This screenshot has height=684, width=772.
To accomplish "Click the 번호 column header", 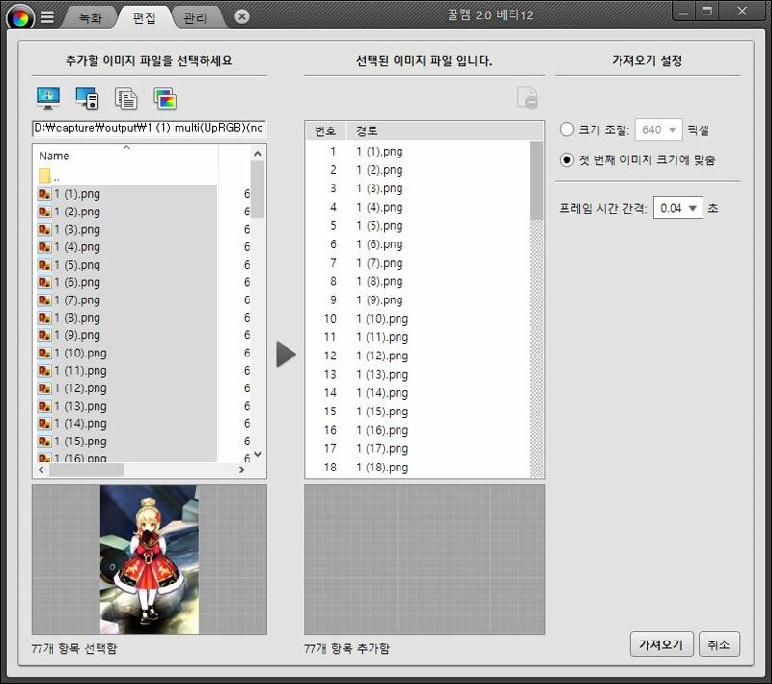I will tap(325, 131).
